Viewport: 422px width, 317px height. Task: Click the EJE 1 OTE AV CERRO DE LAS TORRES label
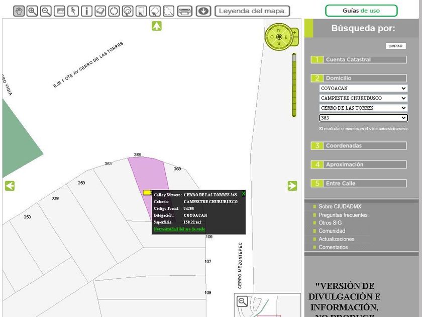coord(88,65)
